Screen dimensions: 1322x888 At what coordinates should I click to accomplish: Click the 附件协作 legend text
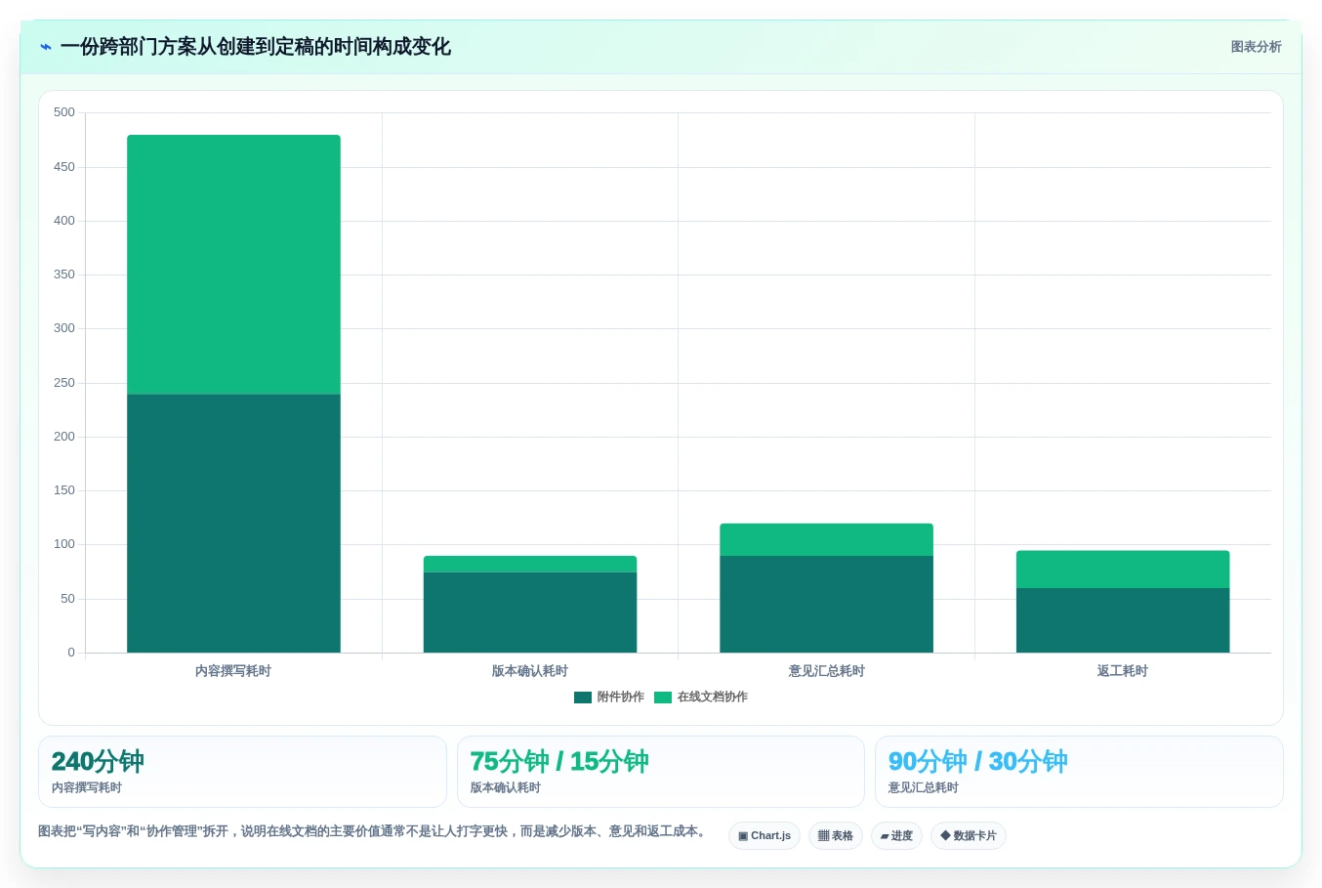621,698
